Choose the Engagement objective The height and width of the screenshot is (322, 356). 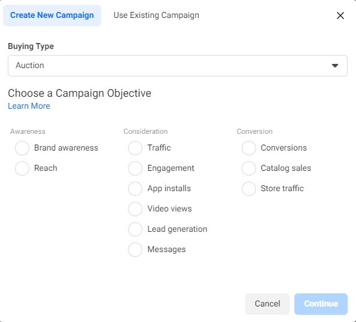tap(135, 168)
